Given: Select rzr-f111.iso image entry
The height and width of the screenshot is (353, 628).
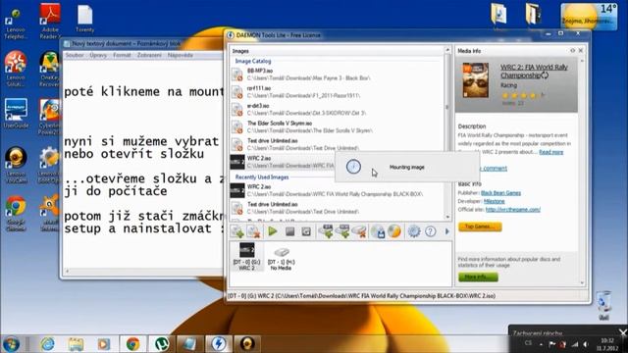Looking at the screenshot, I should (x=338, y=92).
